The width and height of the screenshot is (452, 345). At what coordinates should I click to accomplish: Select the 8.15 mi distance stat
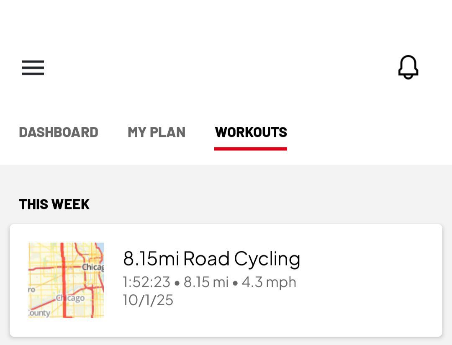coord(206,282)
